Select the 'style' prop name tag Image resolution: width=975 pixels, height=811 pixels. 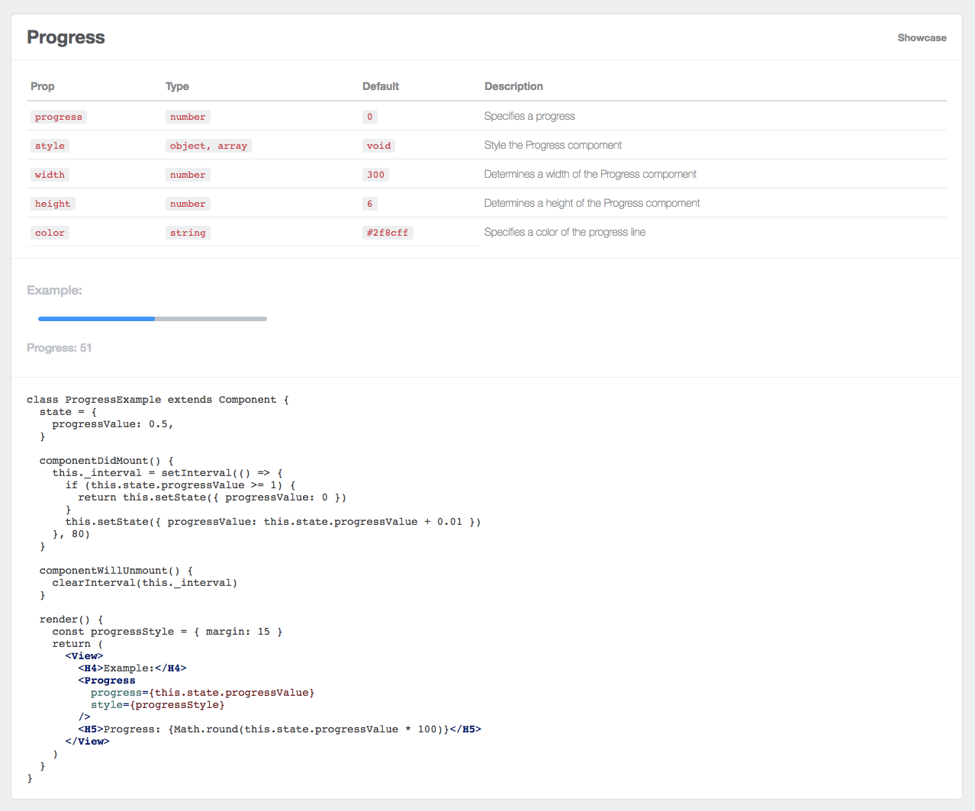(x=50, y=146)
